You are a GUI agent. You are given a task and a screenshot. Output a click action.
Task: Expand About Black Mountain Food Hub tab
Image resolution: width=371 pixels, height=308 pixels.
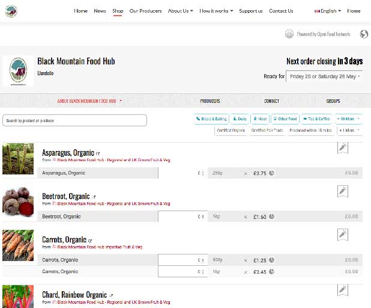coord(89,101)
